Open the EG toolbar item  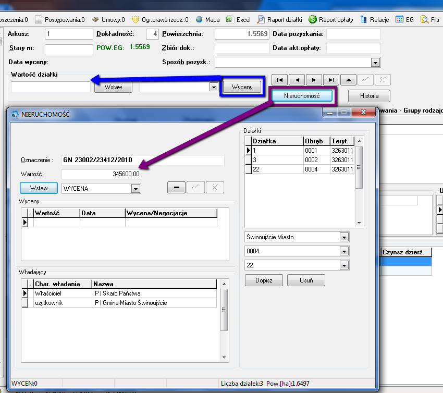(404, 19)
